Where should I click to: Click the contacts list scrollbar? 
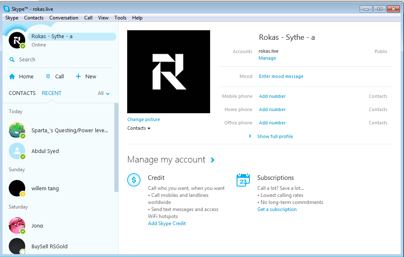click(116, 148)
